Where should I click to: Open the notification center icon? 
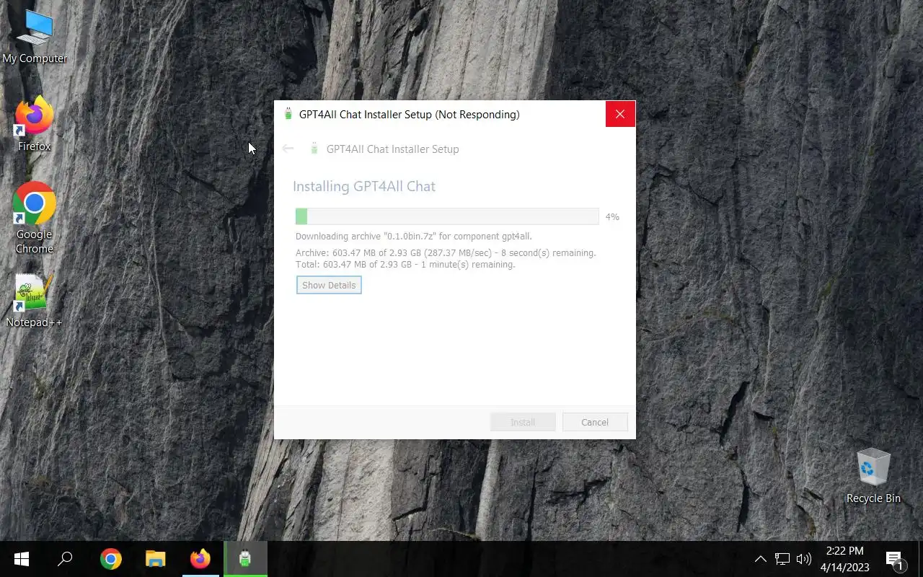tap(894, 560)
